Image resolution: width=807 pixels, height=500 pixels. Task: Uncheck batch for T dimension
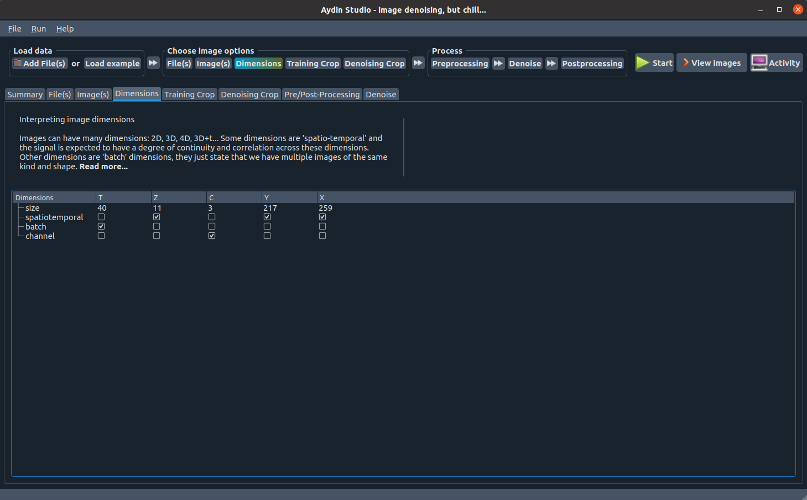pos(101,226)
